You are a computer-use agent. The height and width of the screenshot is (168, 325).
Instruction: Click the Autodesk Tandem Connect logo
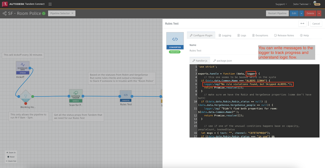[x=23, y=4]
